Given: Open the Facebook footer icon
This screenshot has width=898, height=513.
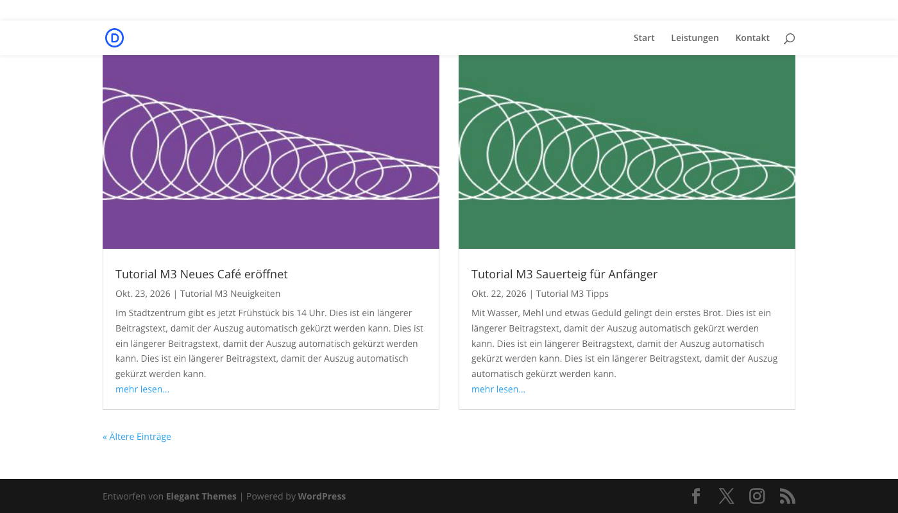Looking at the screenshot, I should pos(696,496).
